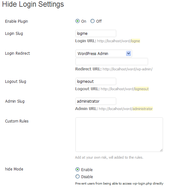Click inside the Custom Rules textarea

coord(119,135)
